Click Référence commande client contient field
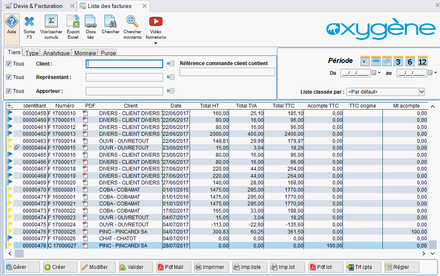The image size is (440, 276). tap(227, 72)
